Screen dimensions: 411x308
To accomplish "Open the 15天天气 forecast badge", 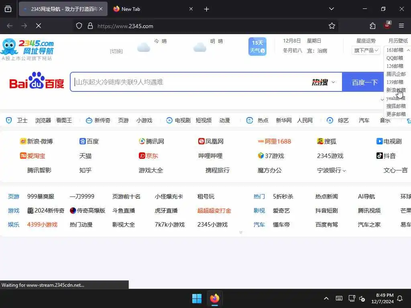I will pyautogui.click(x=257, y=46).
